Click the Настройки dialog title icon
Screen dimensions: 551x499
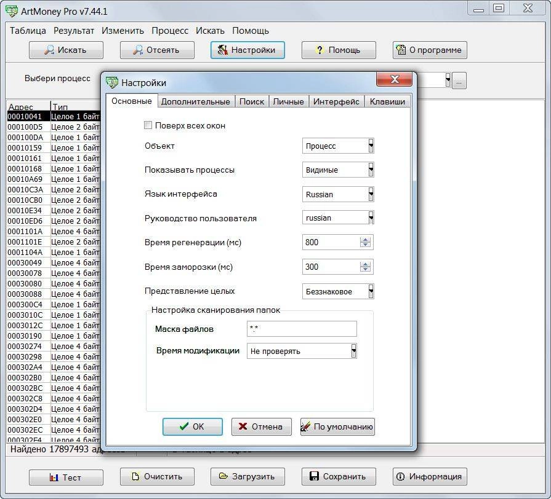[x=112, y=82]
